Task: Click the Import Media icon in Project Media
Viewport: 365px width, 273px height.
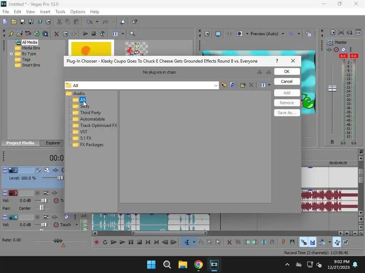Action: pyautogui.click(x=19, y=34)
